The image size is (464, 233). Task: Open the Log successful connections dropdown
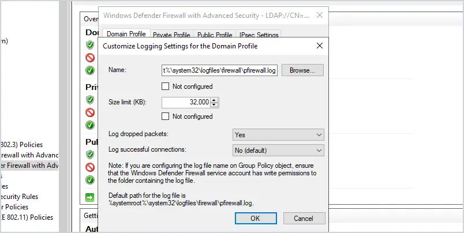point(278,150)
